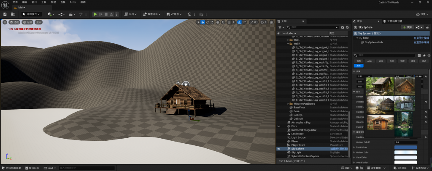432x171 pixels.
Task: Expand the Zenith Color property
Action: [x=354, y=147]
